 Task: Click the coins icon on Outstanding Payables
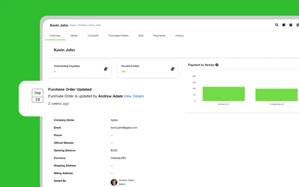click(106, 69)
